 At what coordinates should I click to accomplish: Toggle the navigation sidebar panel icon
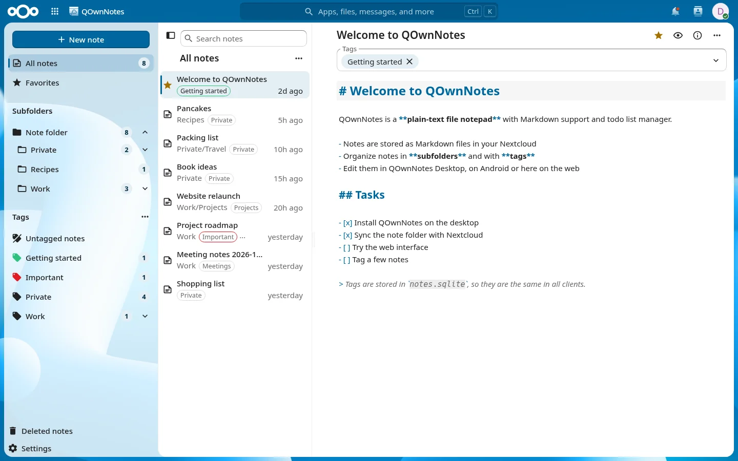(x=171, y=35)
